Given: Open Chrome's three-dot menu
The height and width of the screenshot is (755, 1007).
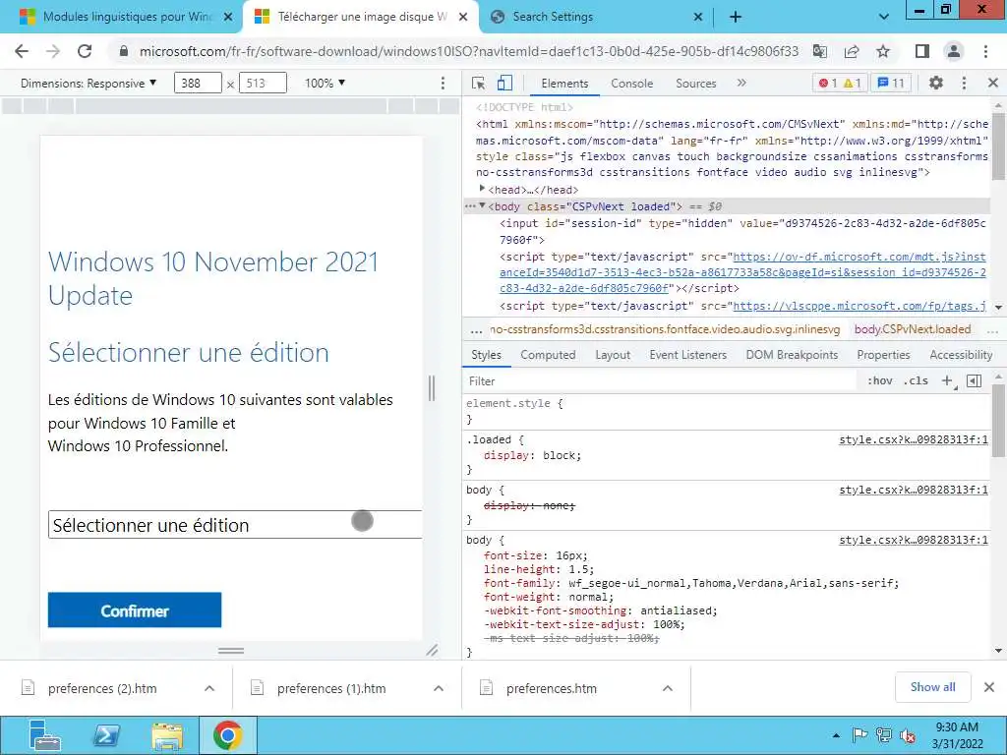Looking at the screenshot, I should point(985,51).
